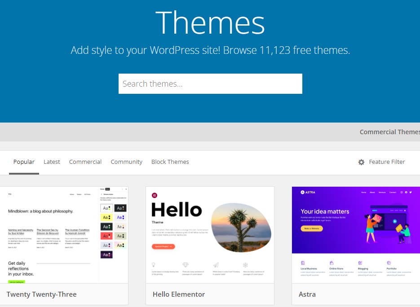
Task: Focus the Search themes input field
Action: point(210,84)
